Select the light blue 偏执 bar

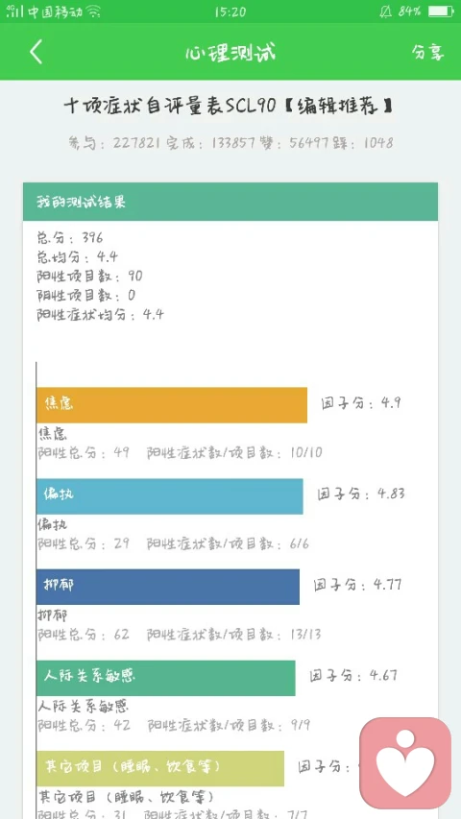[x=169, y=496]
